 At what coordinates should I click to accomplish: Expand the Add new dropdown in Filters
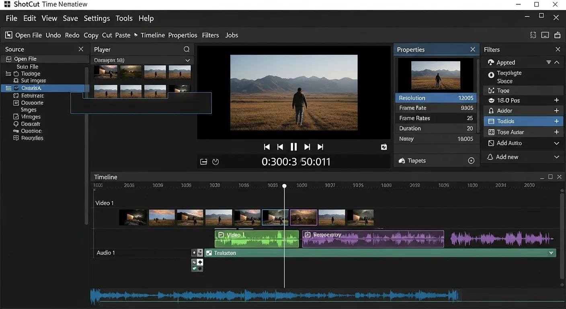556,157
